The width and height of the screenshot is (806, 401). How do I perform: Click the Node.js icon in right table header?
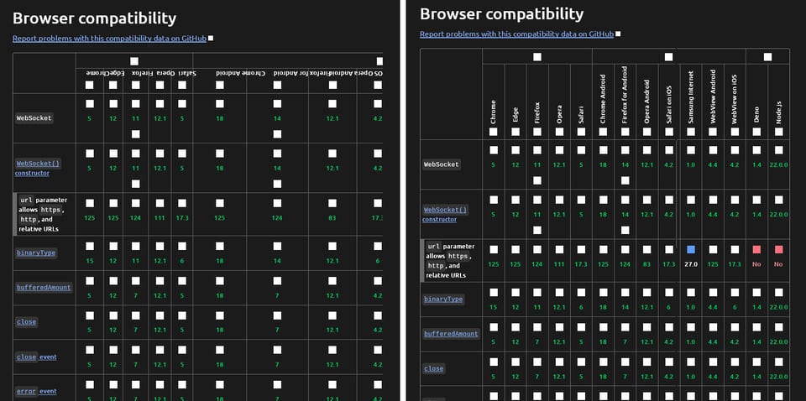pyautogui.click(x=778, y=132)
